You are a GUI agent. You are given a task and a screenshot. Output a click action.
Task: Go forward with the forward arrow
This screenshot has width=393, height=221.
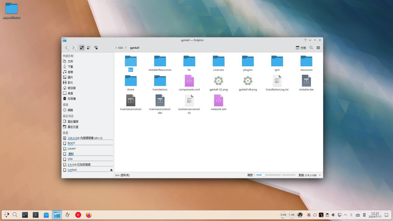pyautogui.click(x=74, y=48)
